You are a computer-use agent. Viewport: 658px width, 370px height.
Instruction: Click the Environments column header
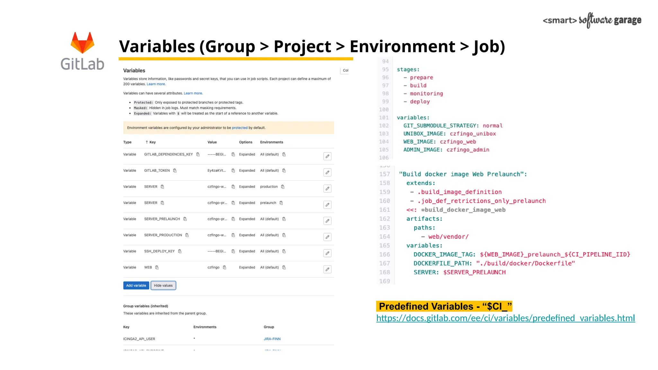pos(271,142)
